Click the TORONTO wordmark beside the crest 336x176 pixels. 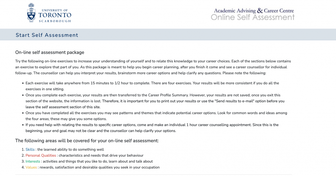pos(54,15)
